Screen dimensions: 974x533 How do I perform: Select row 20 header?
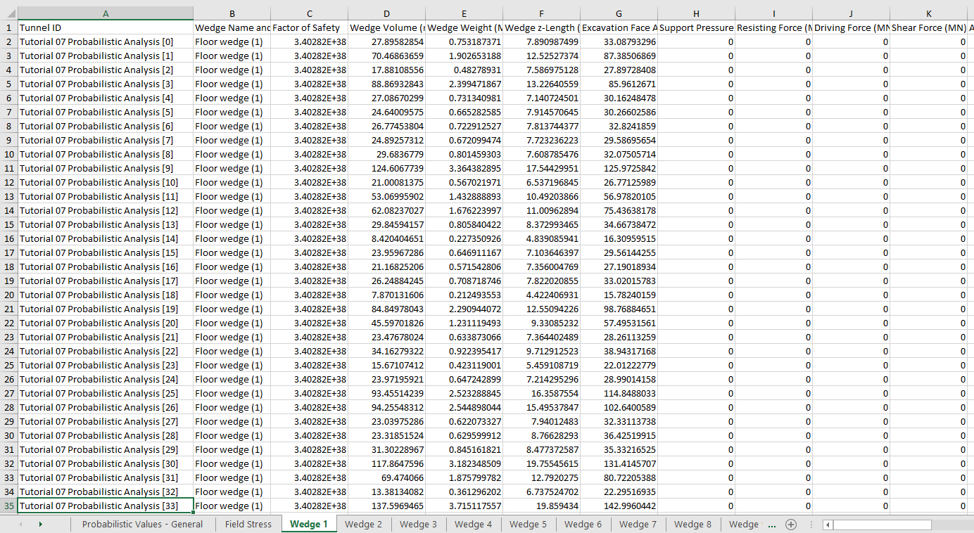8,295
